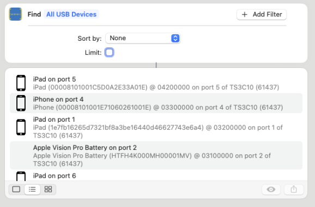Screen dimensions: 315x207
Task: Click the Vision Pro Battery HTFH4K000MH00001MV detail text
Action: click(x=152, y=160)
